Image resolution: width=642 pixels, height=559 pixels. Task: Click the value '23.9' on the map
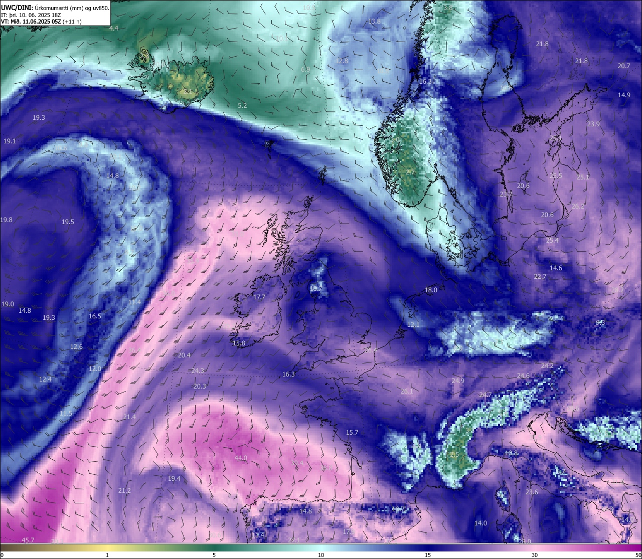point(593,124)
